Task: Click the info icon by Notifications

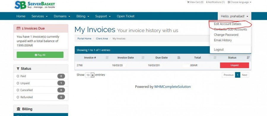Action: tap(207, 2)
